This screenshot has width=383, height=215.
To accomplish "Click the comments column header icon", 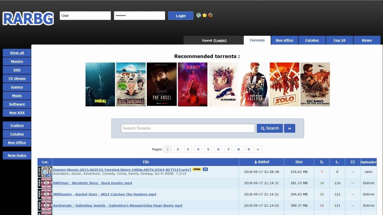I will click(x=353, y=162).
